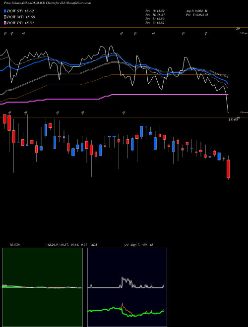The height and width of the screenshot is (327, 248).
Task: Click the 'ADX' panel label
Action: [94, 244]
